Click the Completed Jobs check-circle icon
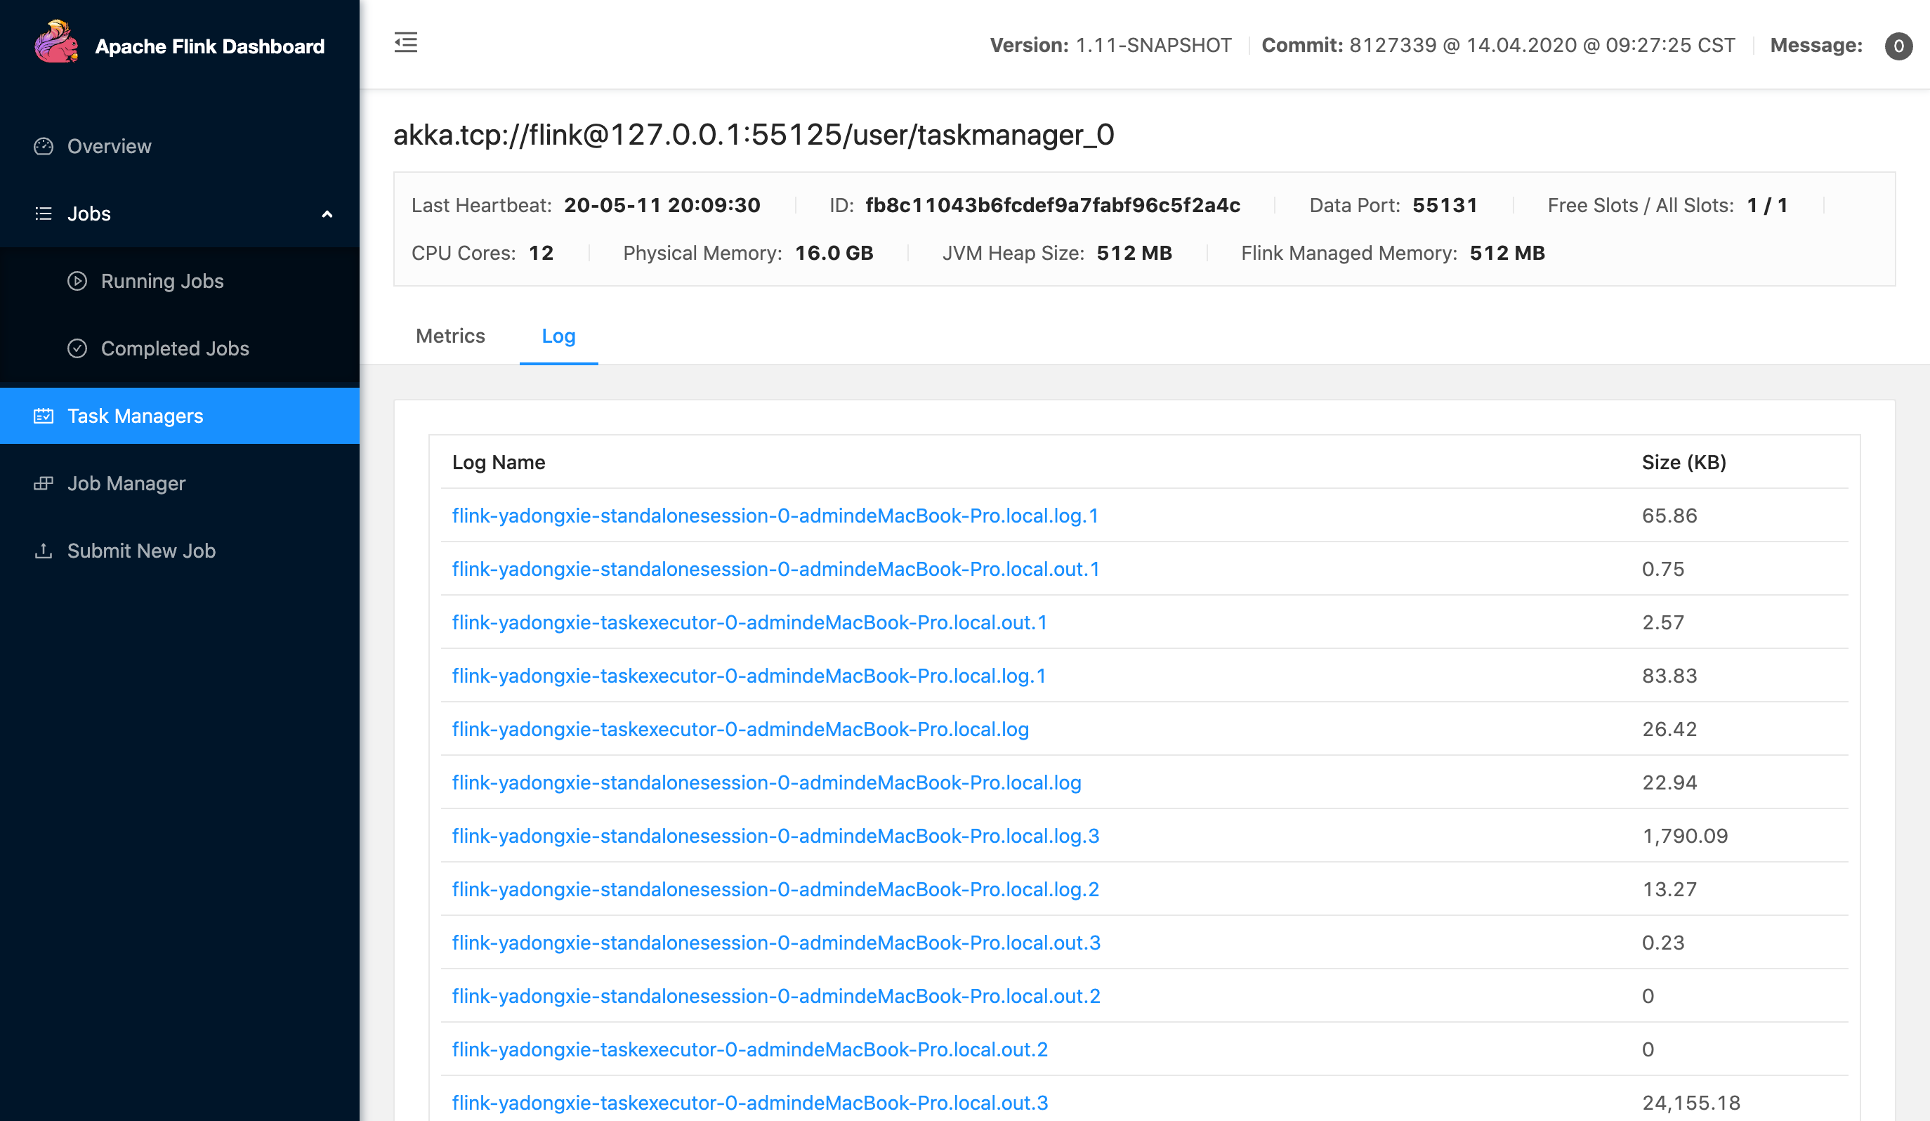The height and width of the screenshot is (1121, 1930). (77, 348)
